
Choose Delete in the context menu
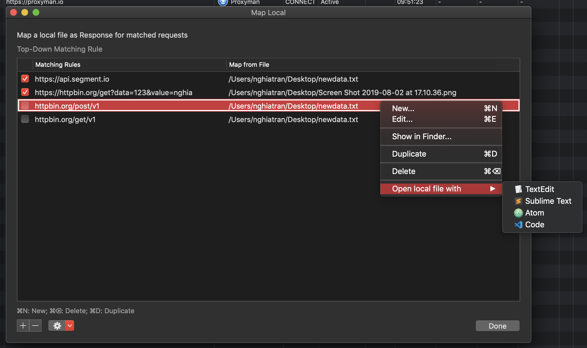[x=404, y=171]
